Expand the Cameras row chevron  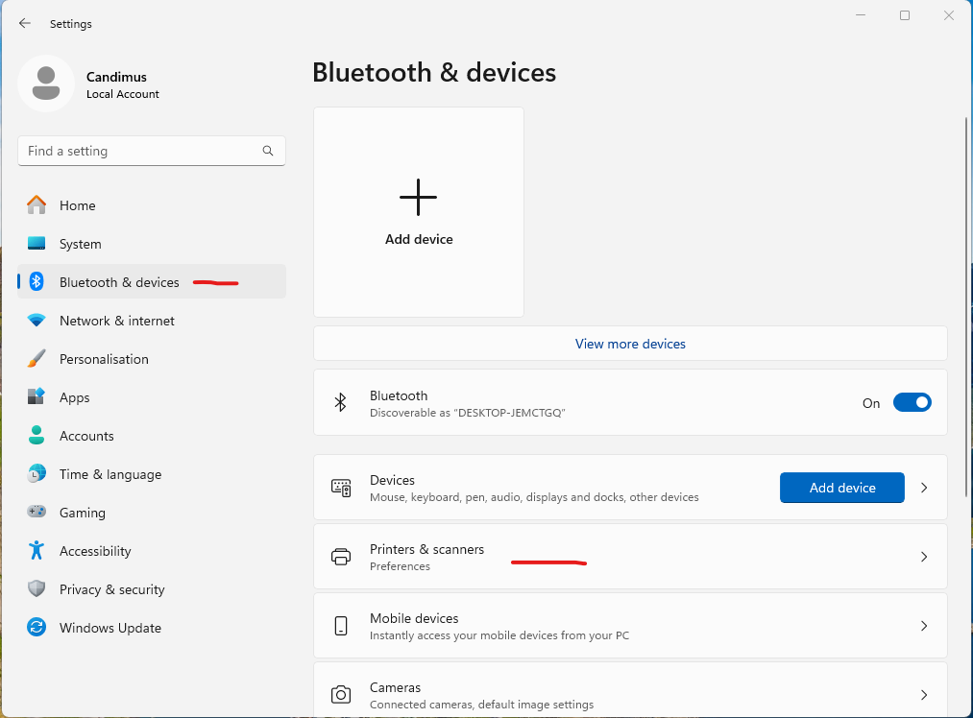tap(924, 694)
